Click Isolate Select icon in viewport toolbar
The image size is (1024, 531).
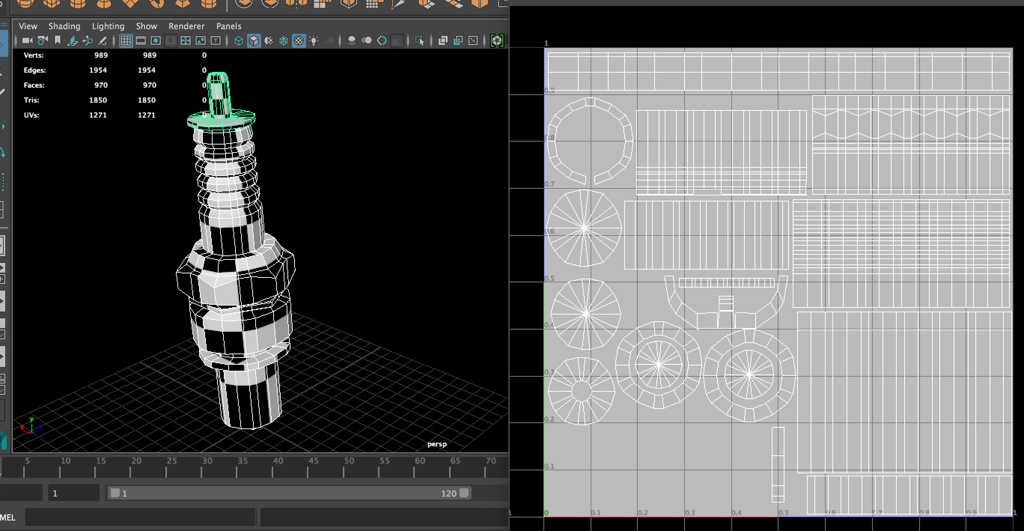point(420,40)
